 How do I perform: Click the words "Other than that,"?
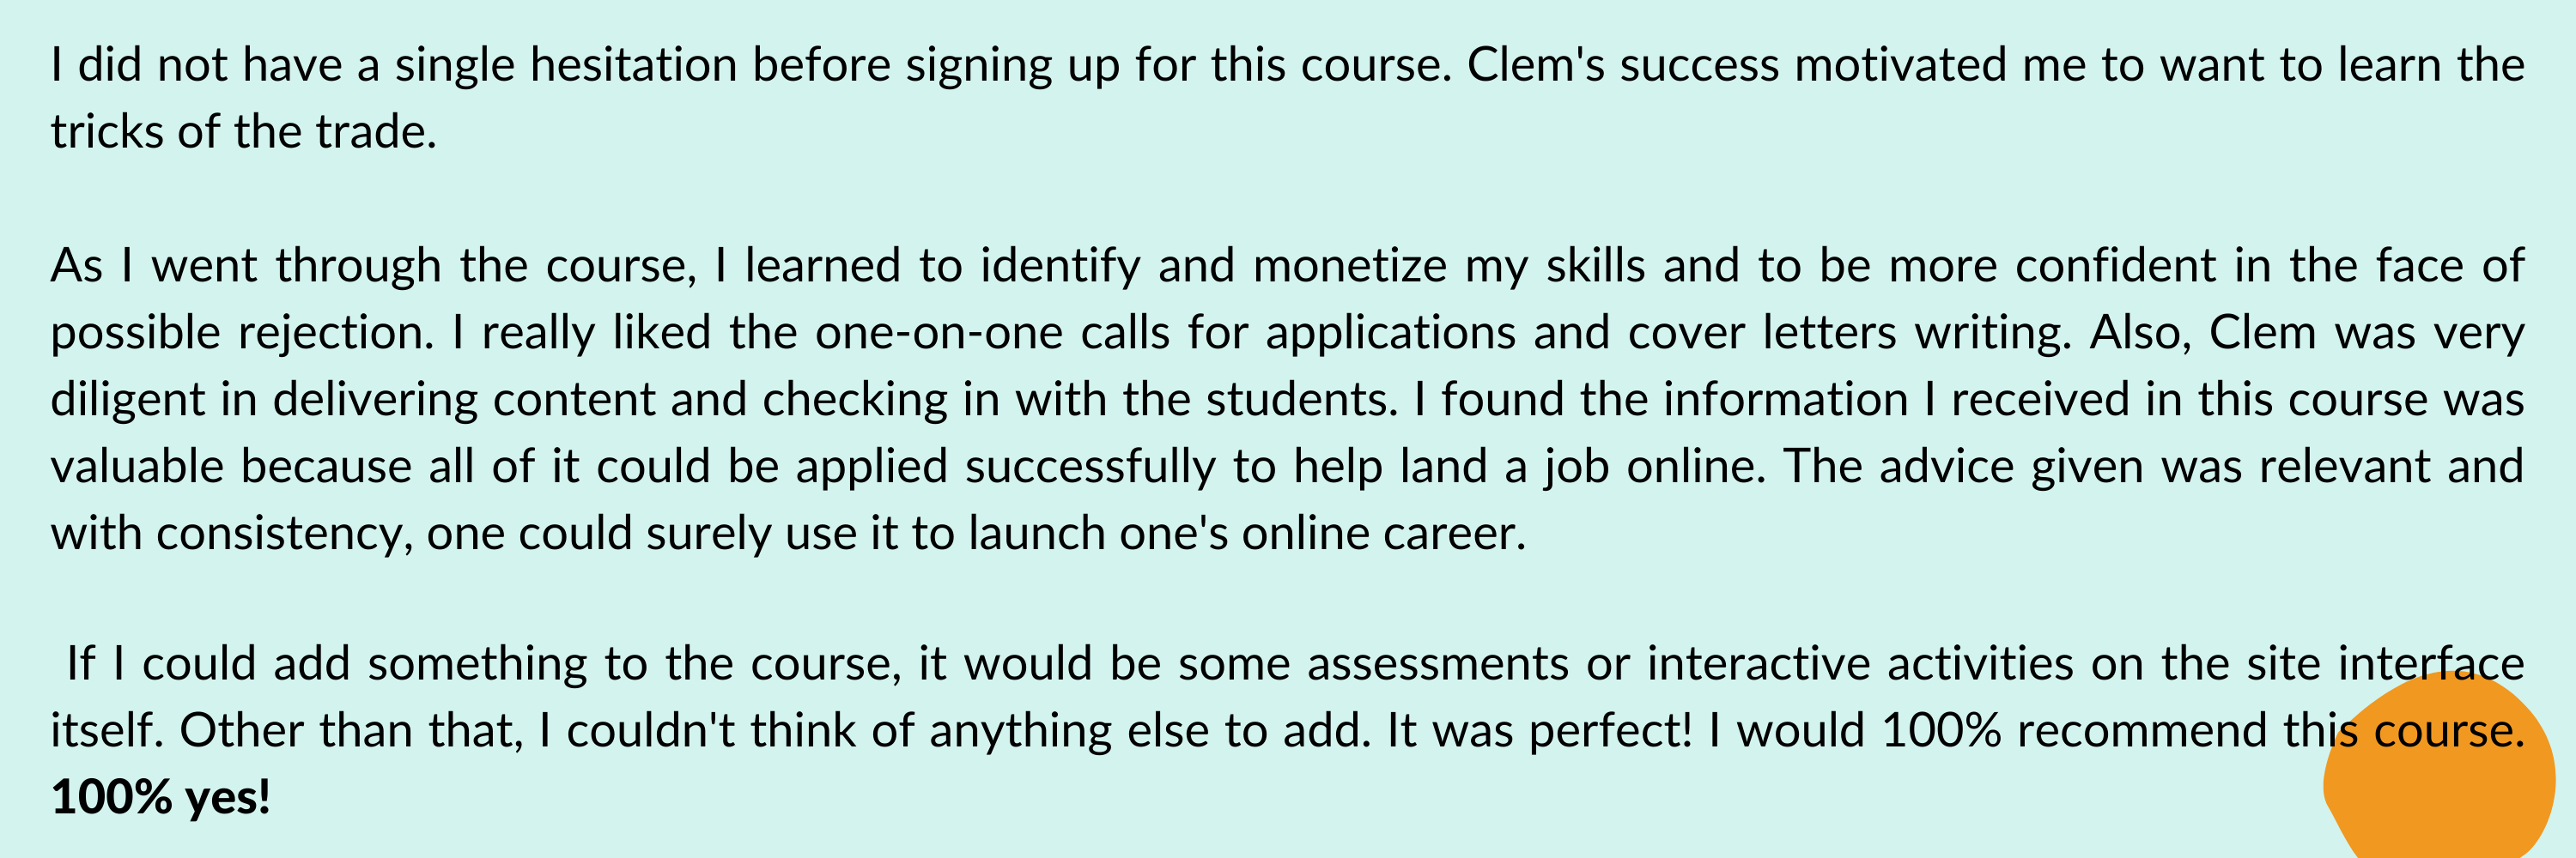352,731
